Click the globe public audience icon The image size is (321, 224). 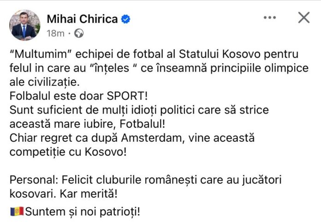pyautogui.click(x=79, y=33)
